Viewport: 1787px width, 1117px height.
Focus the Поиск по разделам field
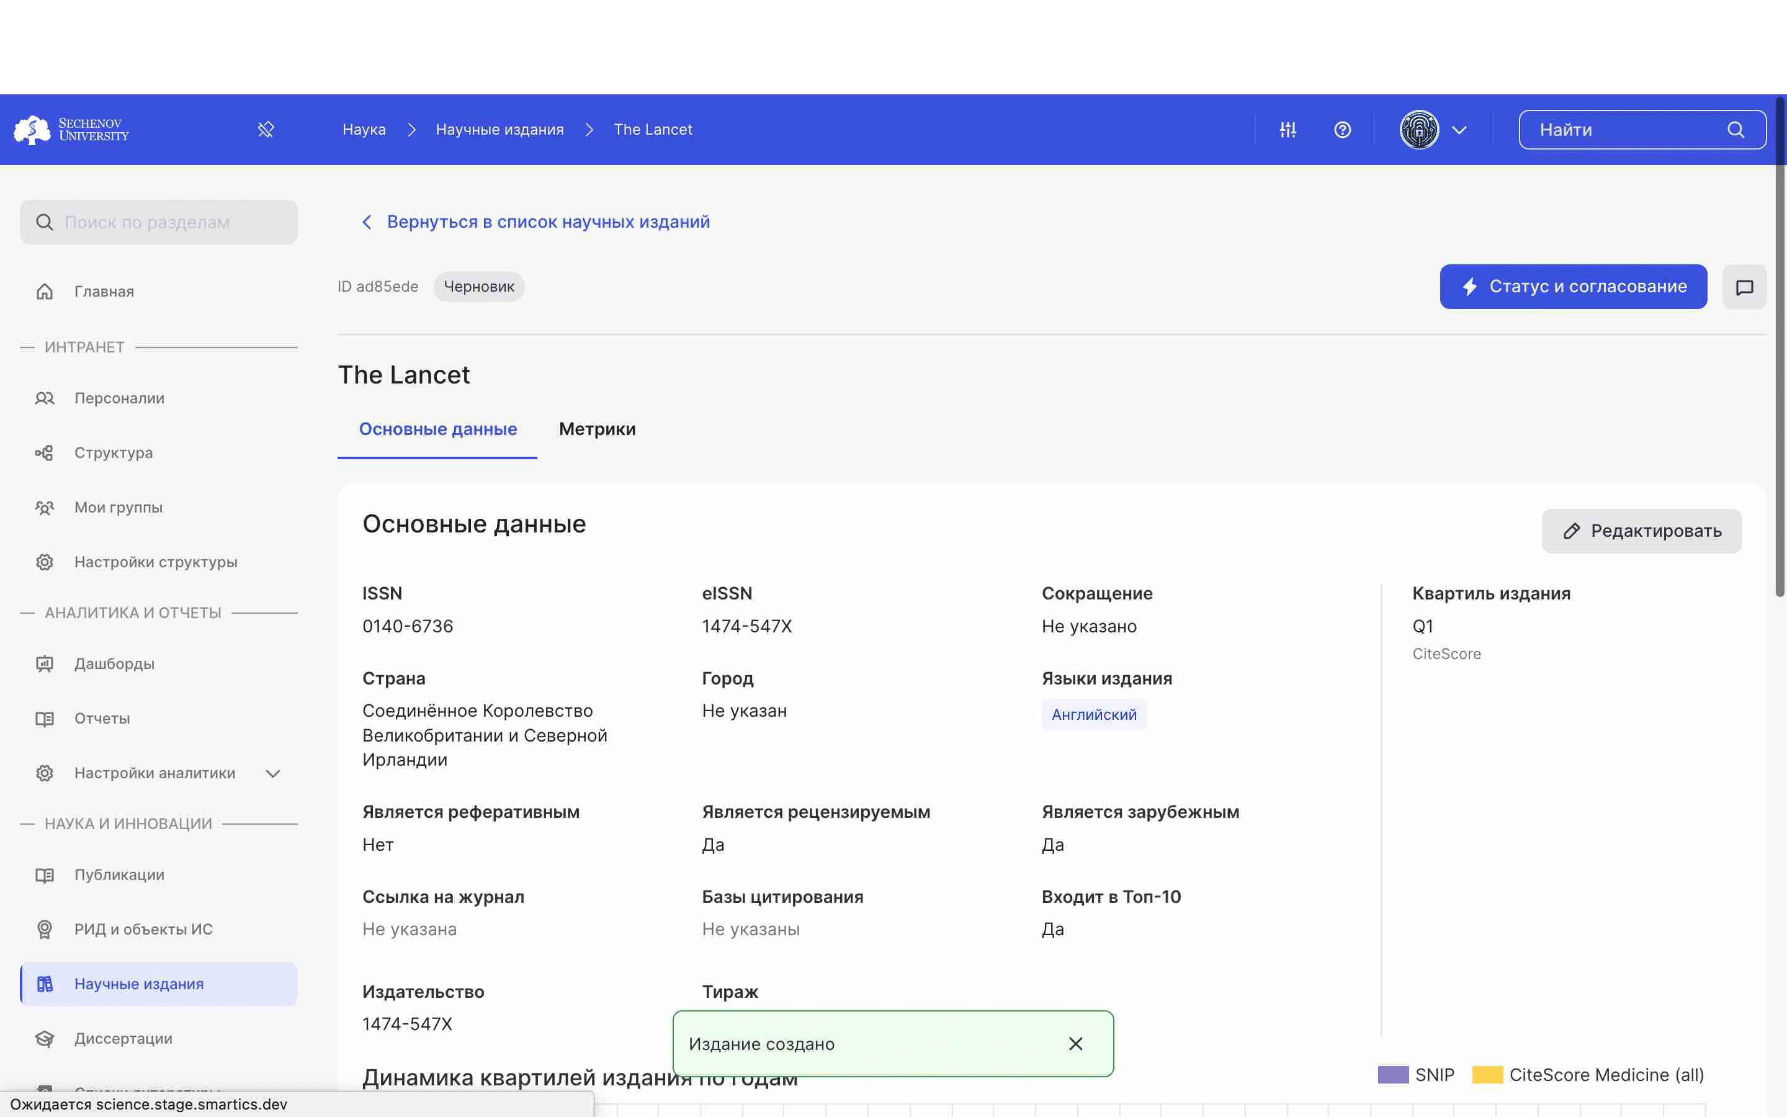[159, 222]
